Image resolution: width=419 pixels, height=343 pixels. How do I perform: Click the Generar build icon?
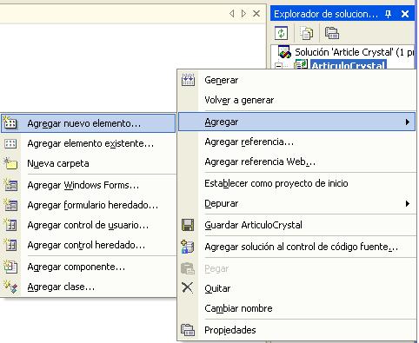pyautogui.click(x=188, y=80)
